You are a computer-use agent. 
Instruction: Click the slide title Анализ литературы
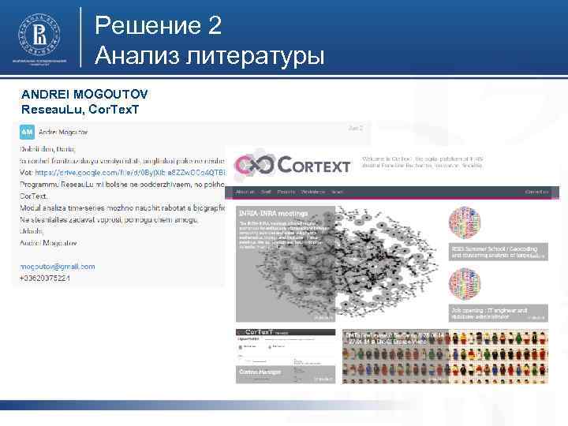pyautogui.click(x=209, y=55)
